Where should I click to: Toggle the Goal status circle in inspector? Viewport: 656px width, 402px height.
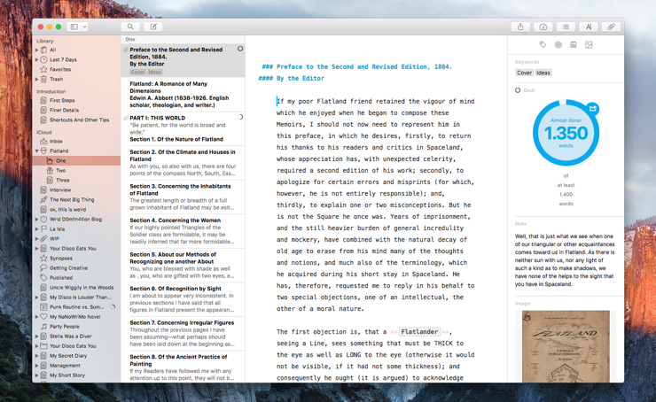tap(518, 90)
